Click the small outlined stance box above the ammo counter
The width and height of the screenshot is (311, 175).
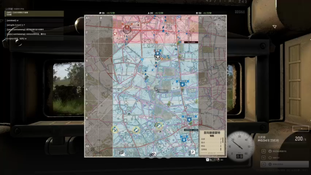[301, 129]
